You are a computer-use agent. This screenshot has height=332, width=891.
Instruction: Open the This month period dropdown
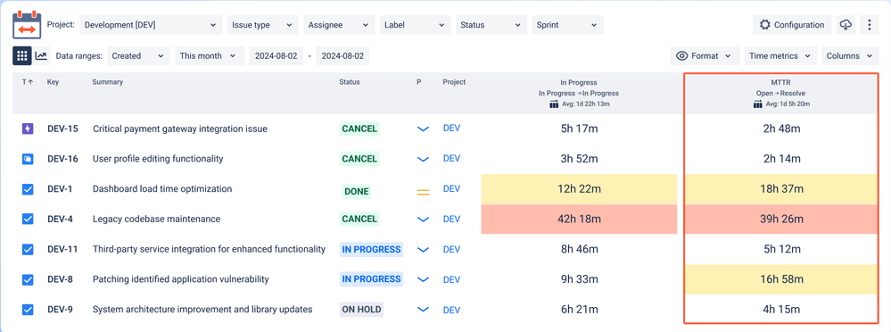pos(210,55)
